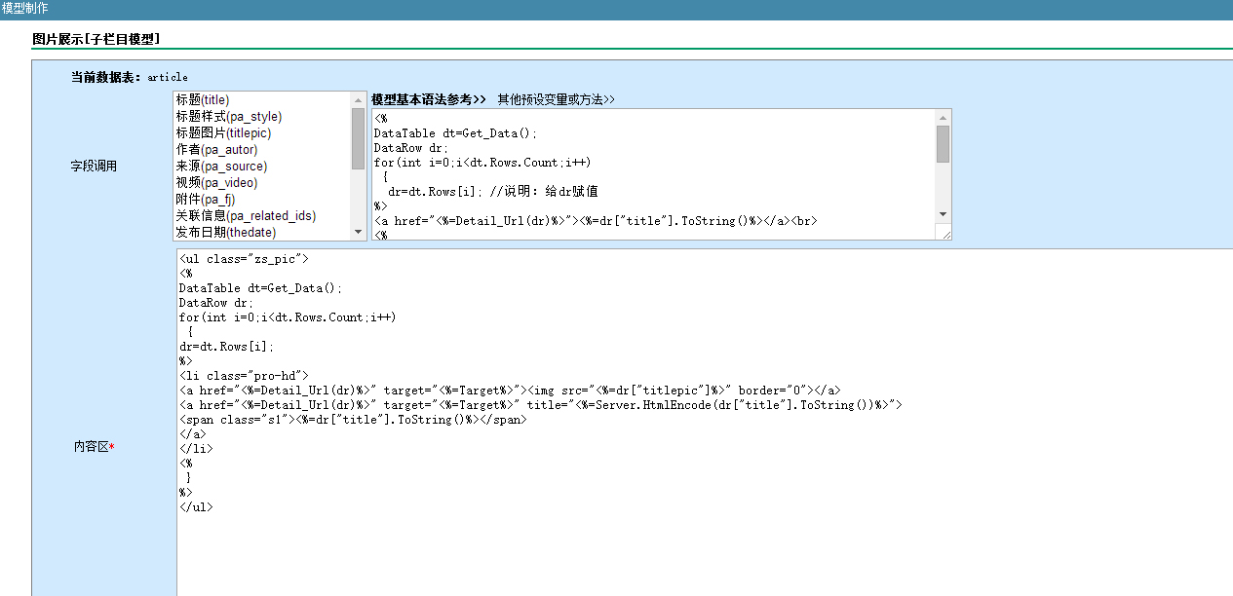Select the 附件(pa_fj) field
Screen dimensions: 1233x596
205,199
